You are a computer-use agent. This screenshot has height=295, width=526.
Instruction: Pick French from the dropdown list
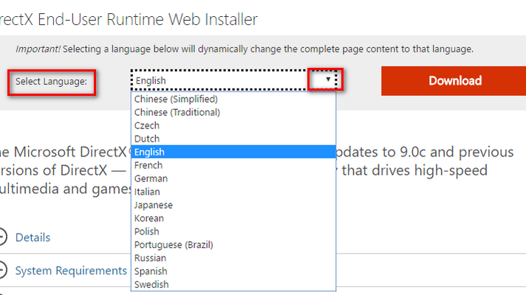coord(233,165)
